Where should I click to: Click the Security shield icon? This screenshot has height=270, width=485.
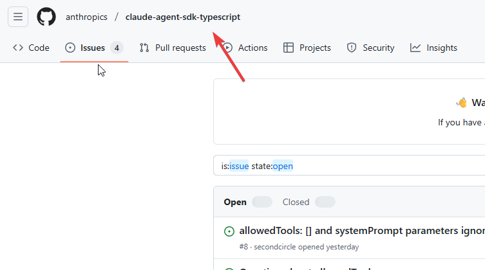click(352, 48)
